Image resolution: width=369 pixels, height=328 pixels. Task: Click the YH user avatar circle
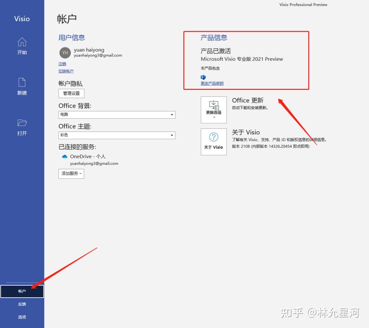(x=65, y=53)
